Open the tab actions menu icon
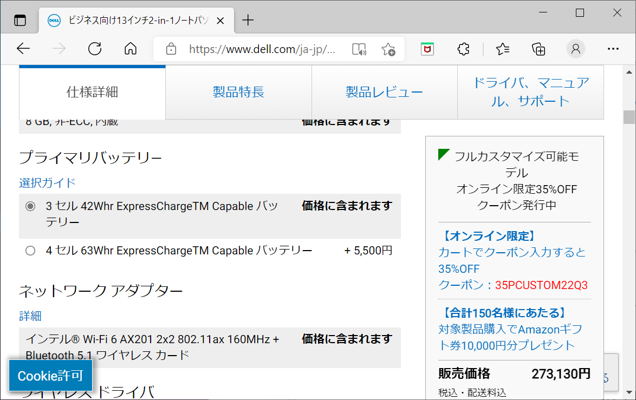The height and width of the screenshot is (400, 636). coord(20,20)
